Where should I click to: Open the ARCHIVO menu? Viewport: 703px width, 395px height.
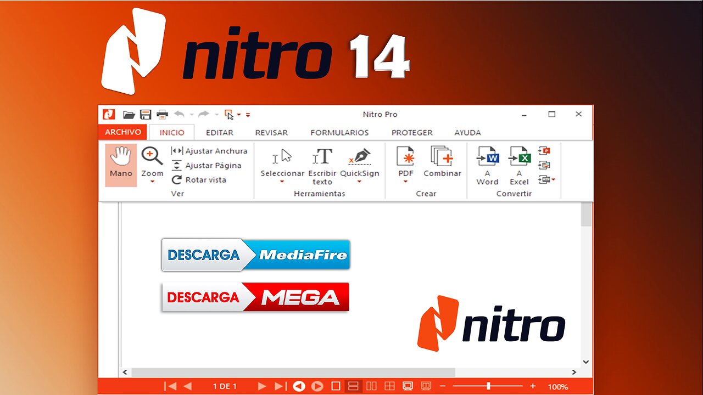point(123,132)
